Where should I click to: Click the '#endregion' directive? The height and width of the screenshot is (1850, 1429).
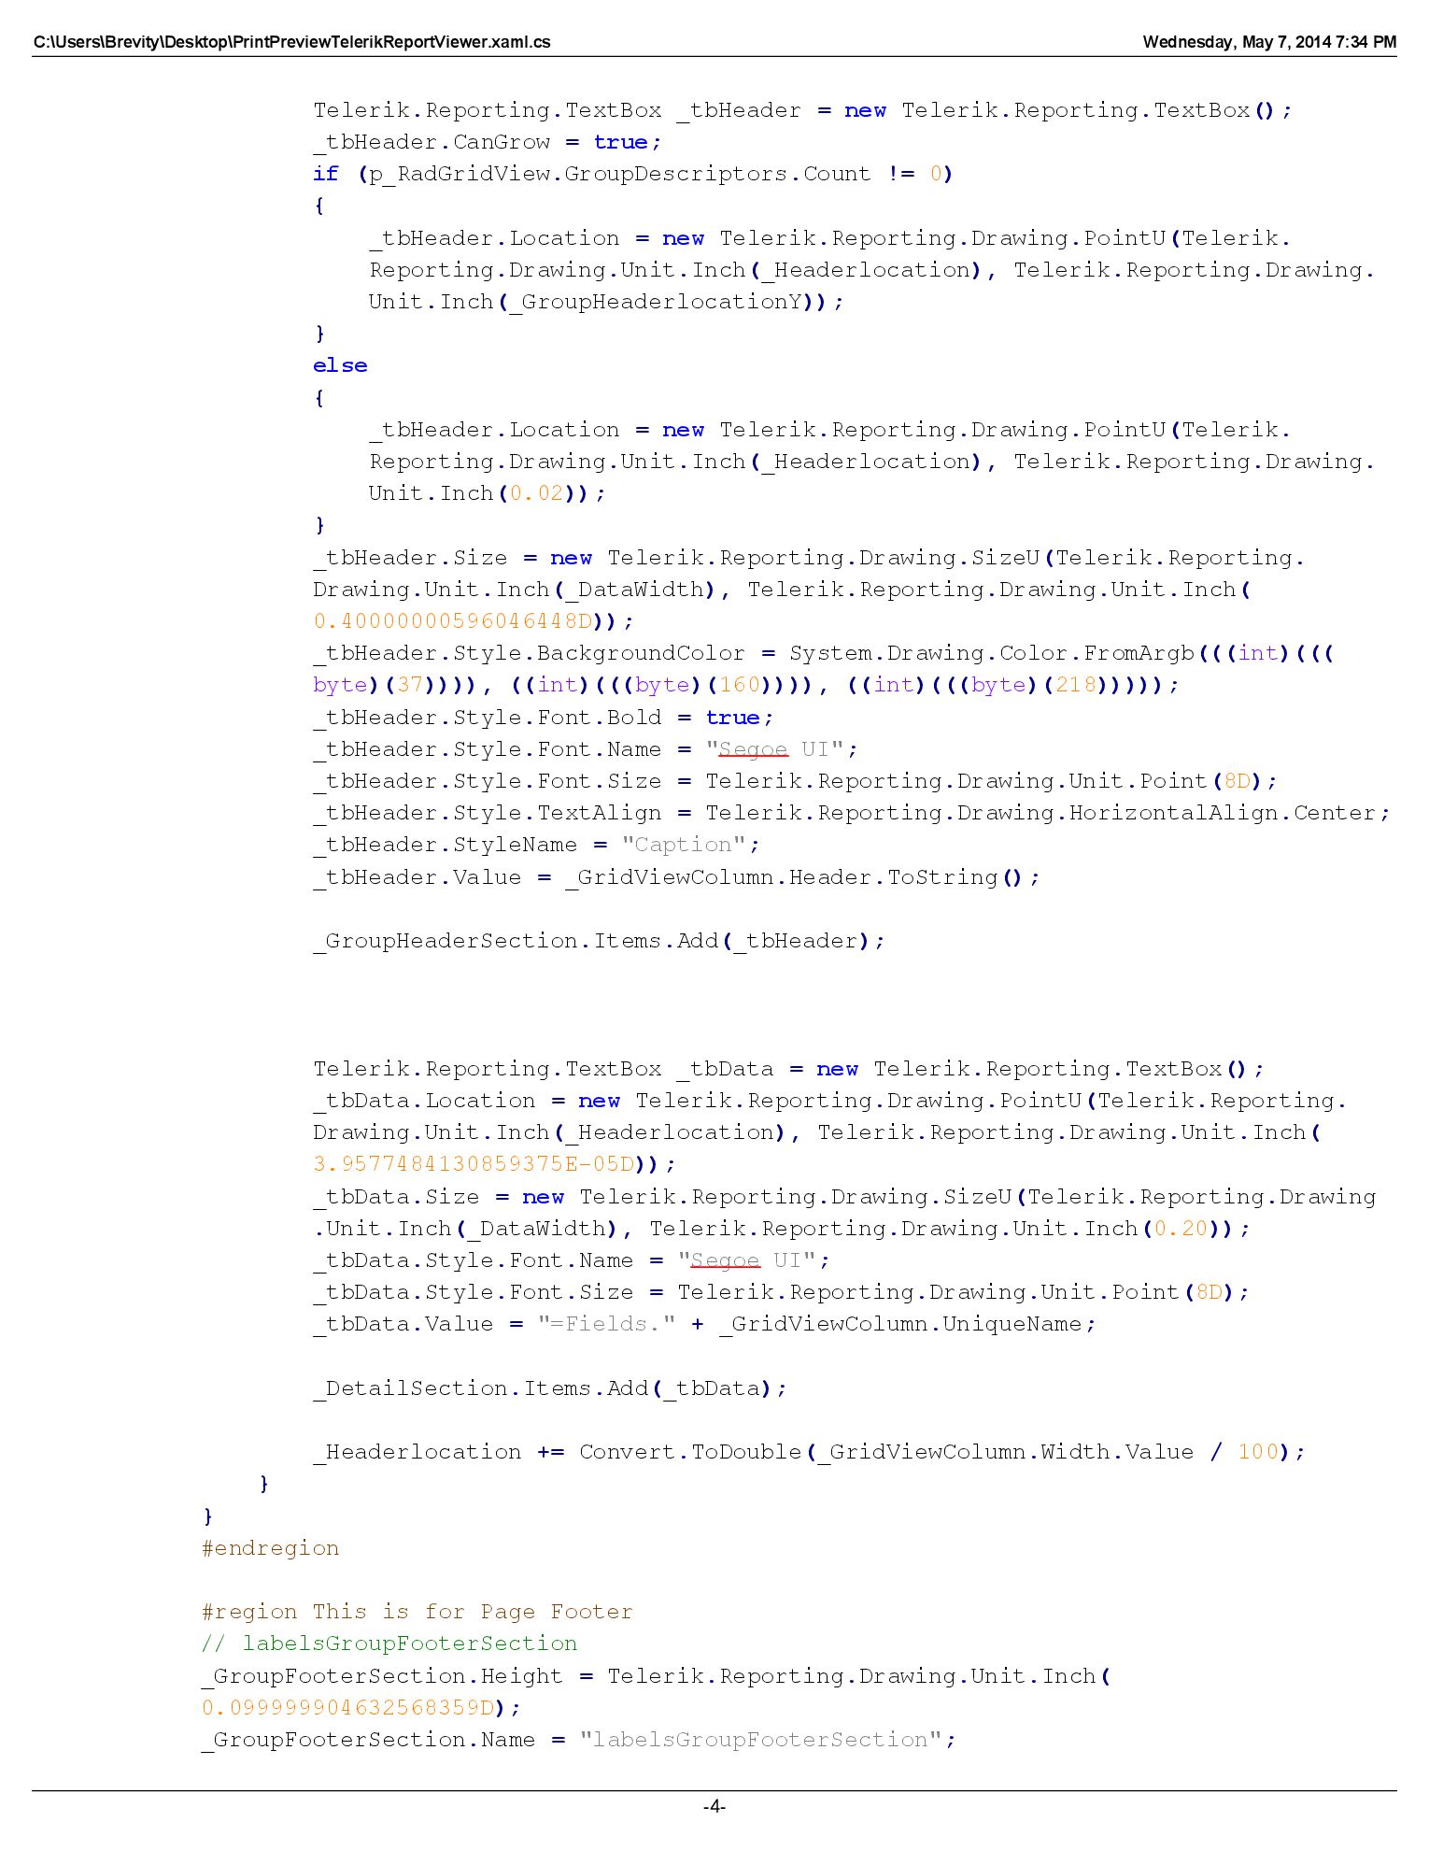click(271, 1548)
